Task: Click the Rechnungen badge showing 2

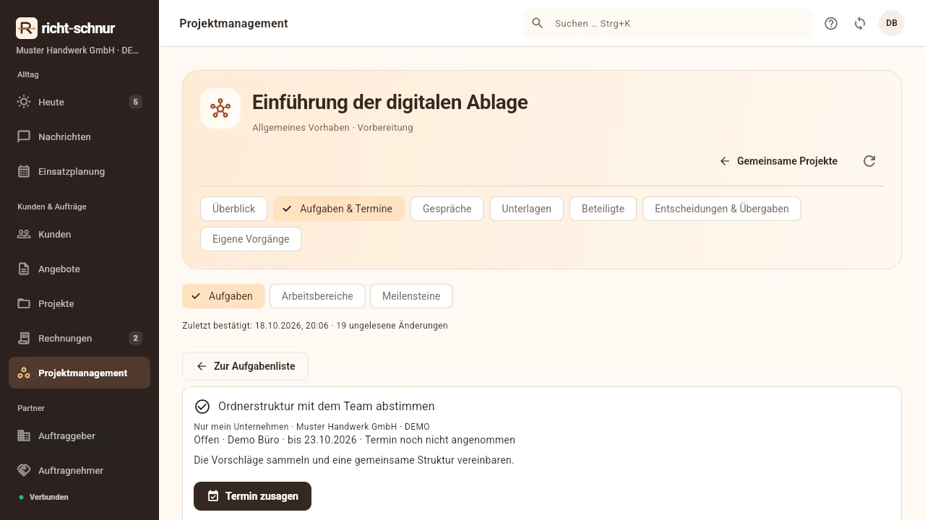Action: pyautogui.click(x=135, y=338)
